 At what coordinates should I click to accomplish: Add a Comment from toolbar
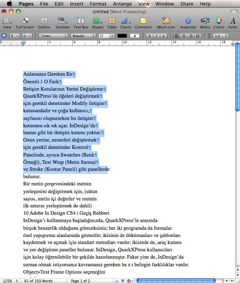coord(143,23)
